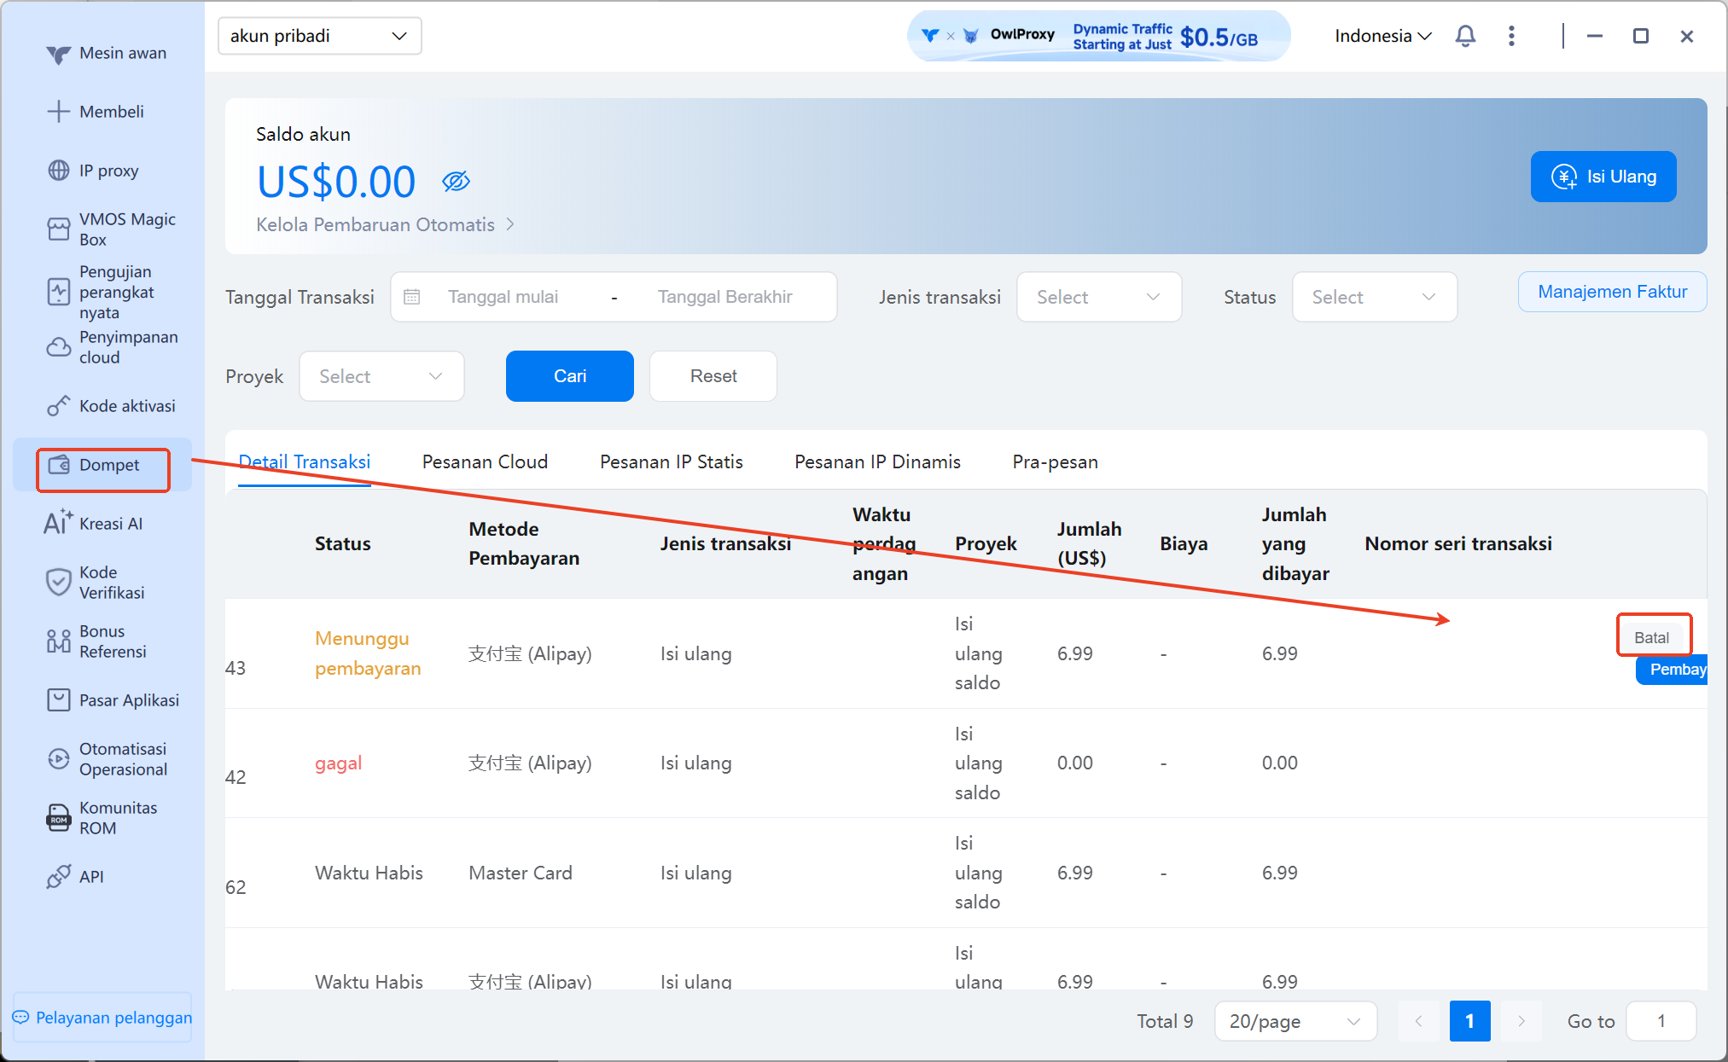Click the Isi Ulang button
This screenshot has width=1728, height=1062.
point(1603,177)
